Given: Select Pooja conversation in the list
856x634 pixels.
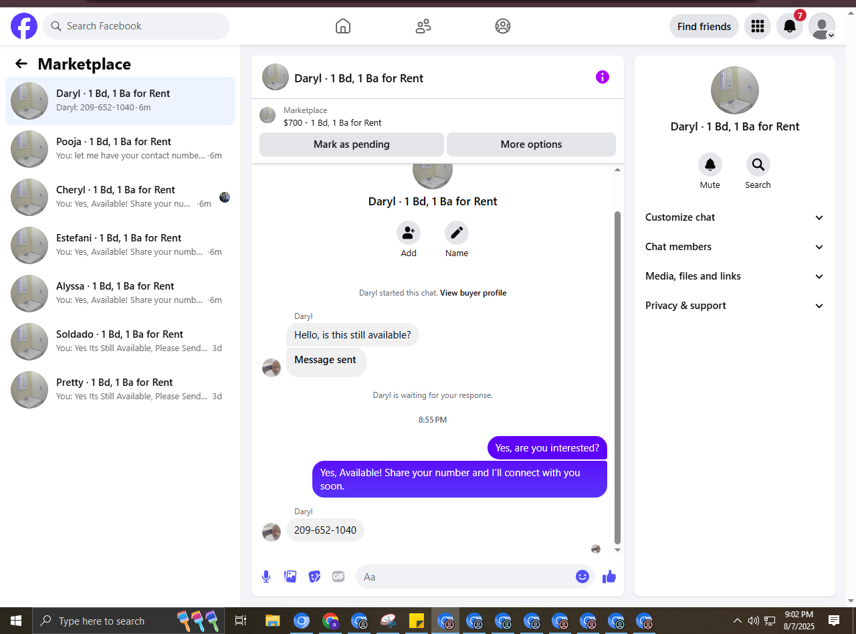Looking at the screenshot, I should tap(120, 149).
